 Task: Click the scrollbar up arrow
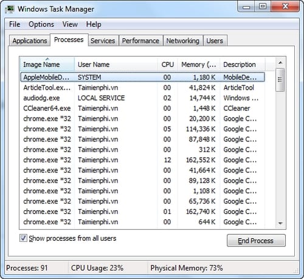(x=280, y=63)
